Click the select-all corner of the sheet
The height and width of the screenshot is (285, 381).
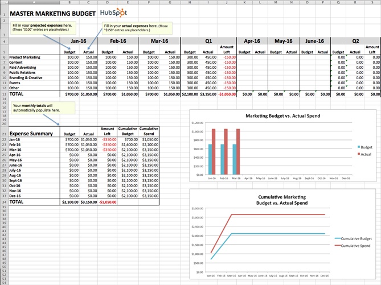pyautogui.click(x=3, y=2)
